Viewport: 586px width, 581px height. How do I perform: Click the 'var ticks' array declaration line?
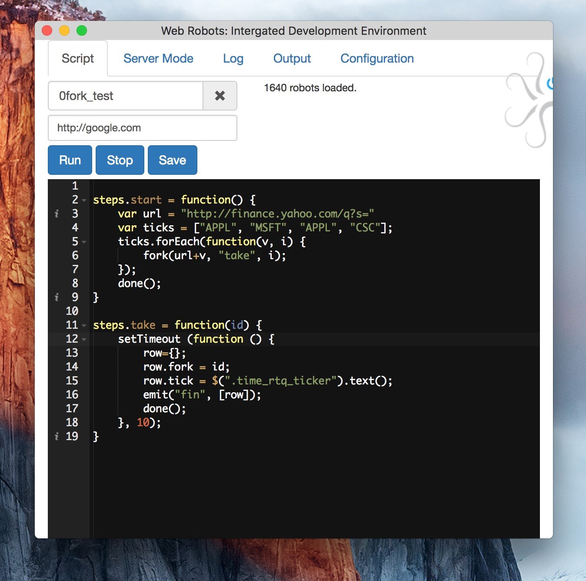(255, 227)
